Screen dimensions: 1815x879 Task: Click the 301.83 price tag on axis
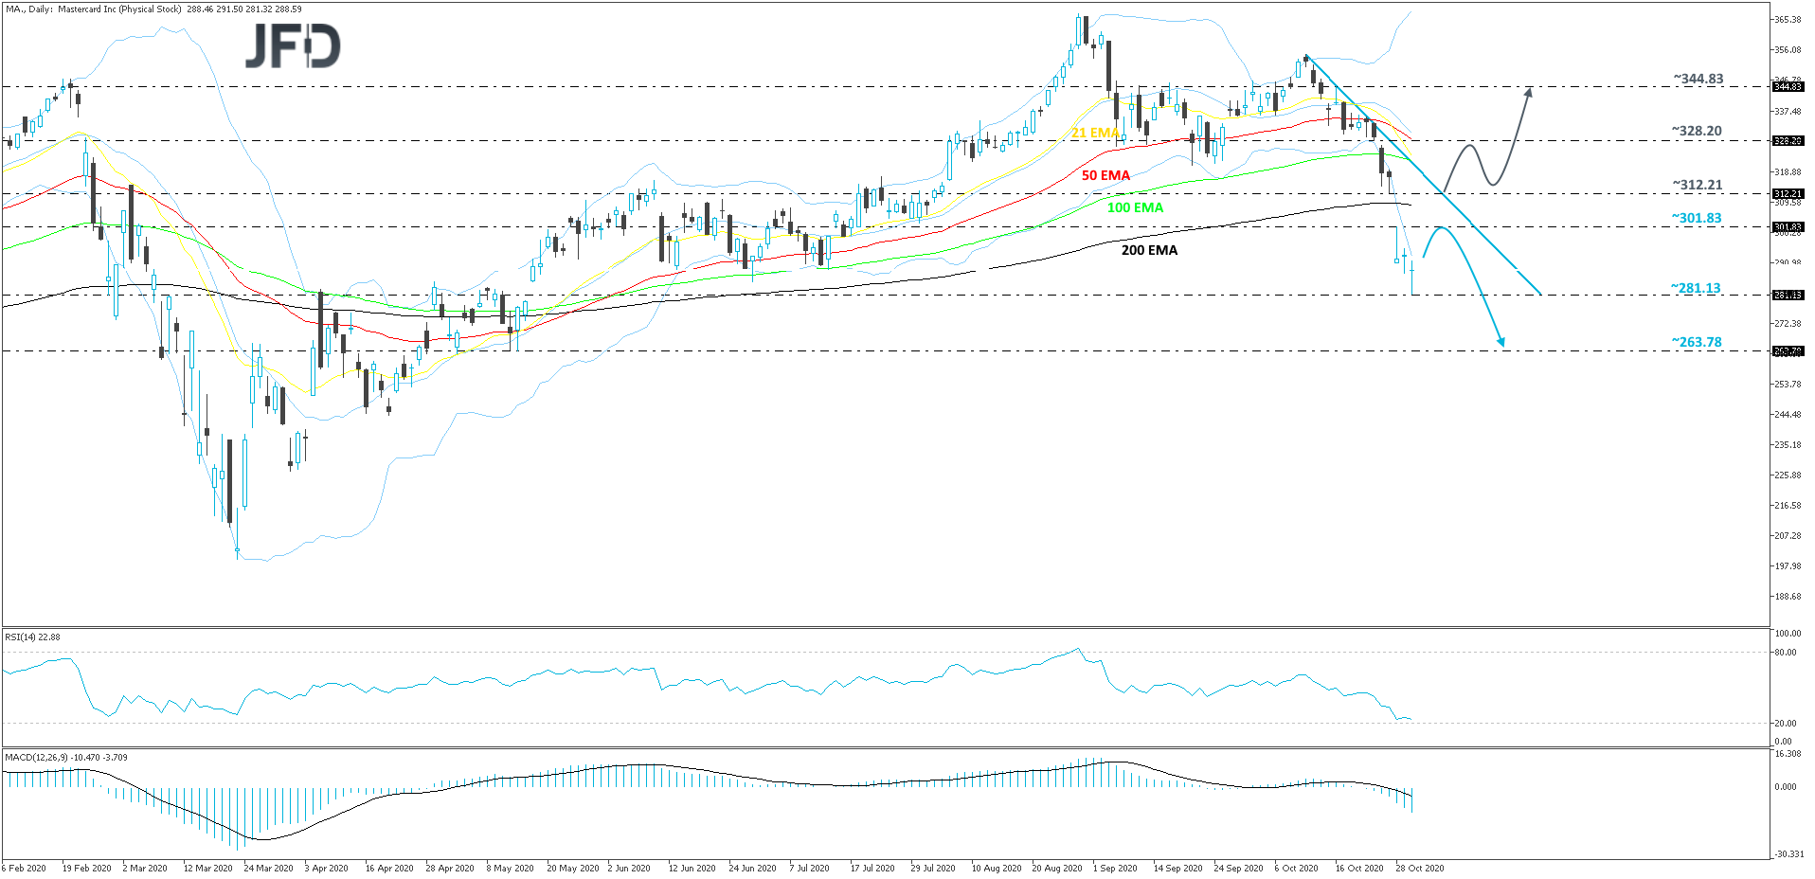1788,227
